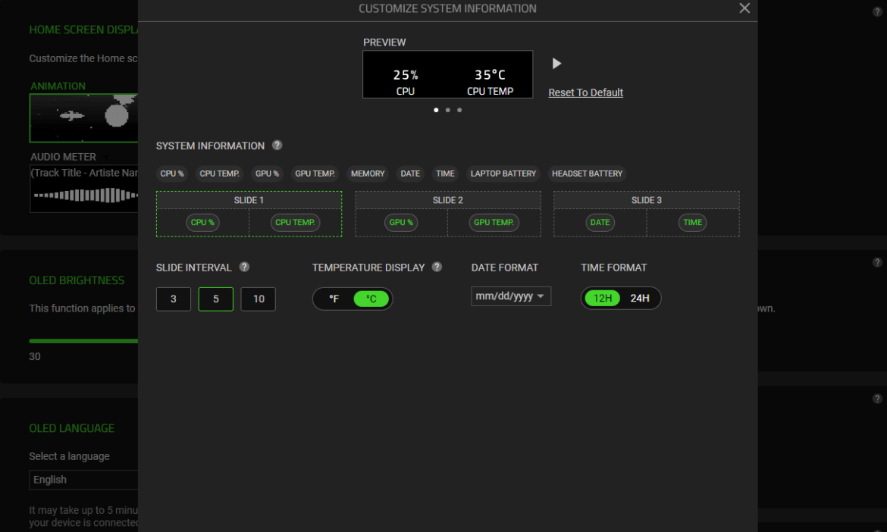The image size is (887, 532).
Task: Click the OLED Brightness help icon
Action: tap(877, 262)
